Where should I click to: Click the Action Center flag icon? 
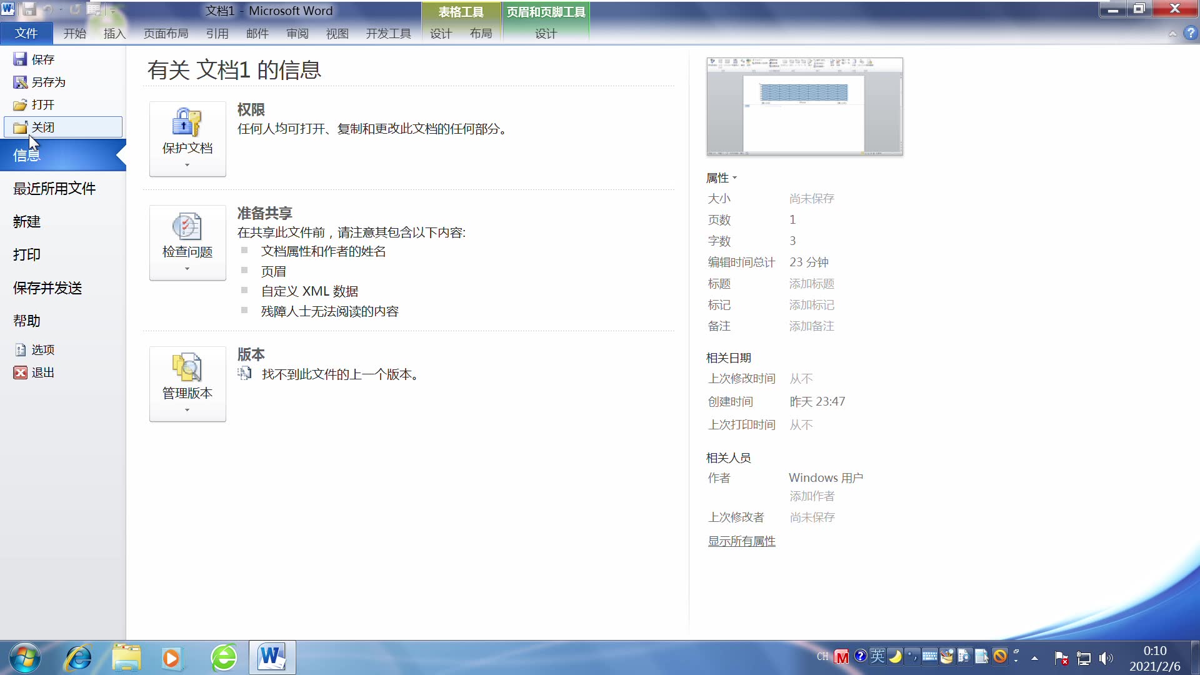click(x=1061, y=657)
